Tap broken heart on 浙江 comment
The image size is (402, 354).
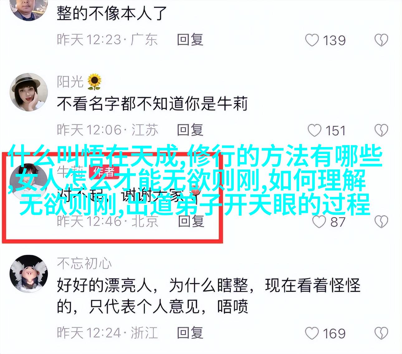[381, 333]
